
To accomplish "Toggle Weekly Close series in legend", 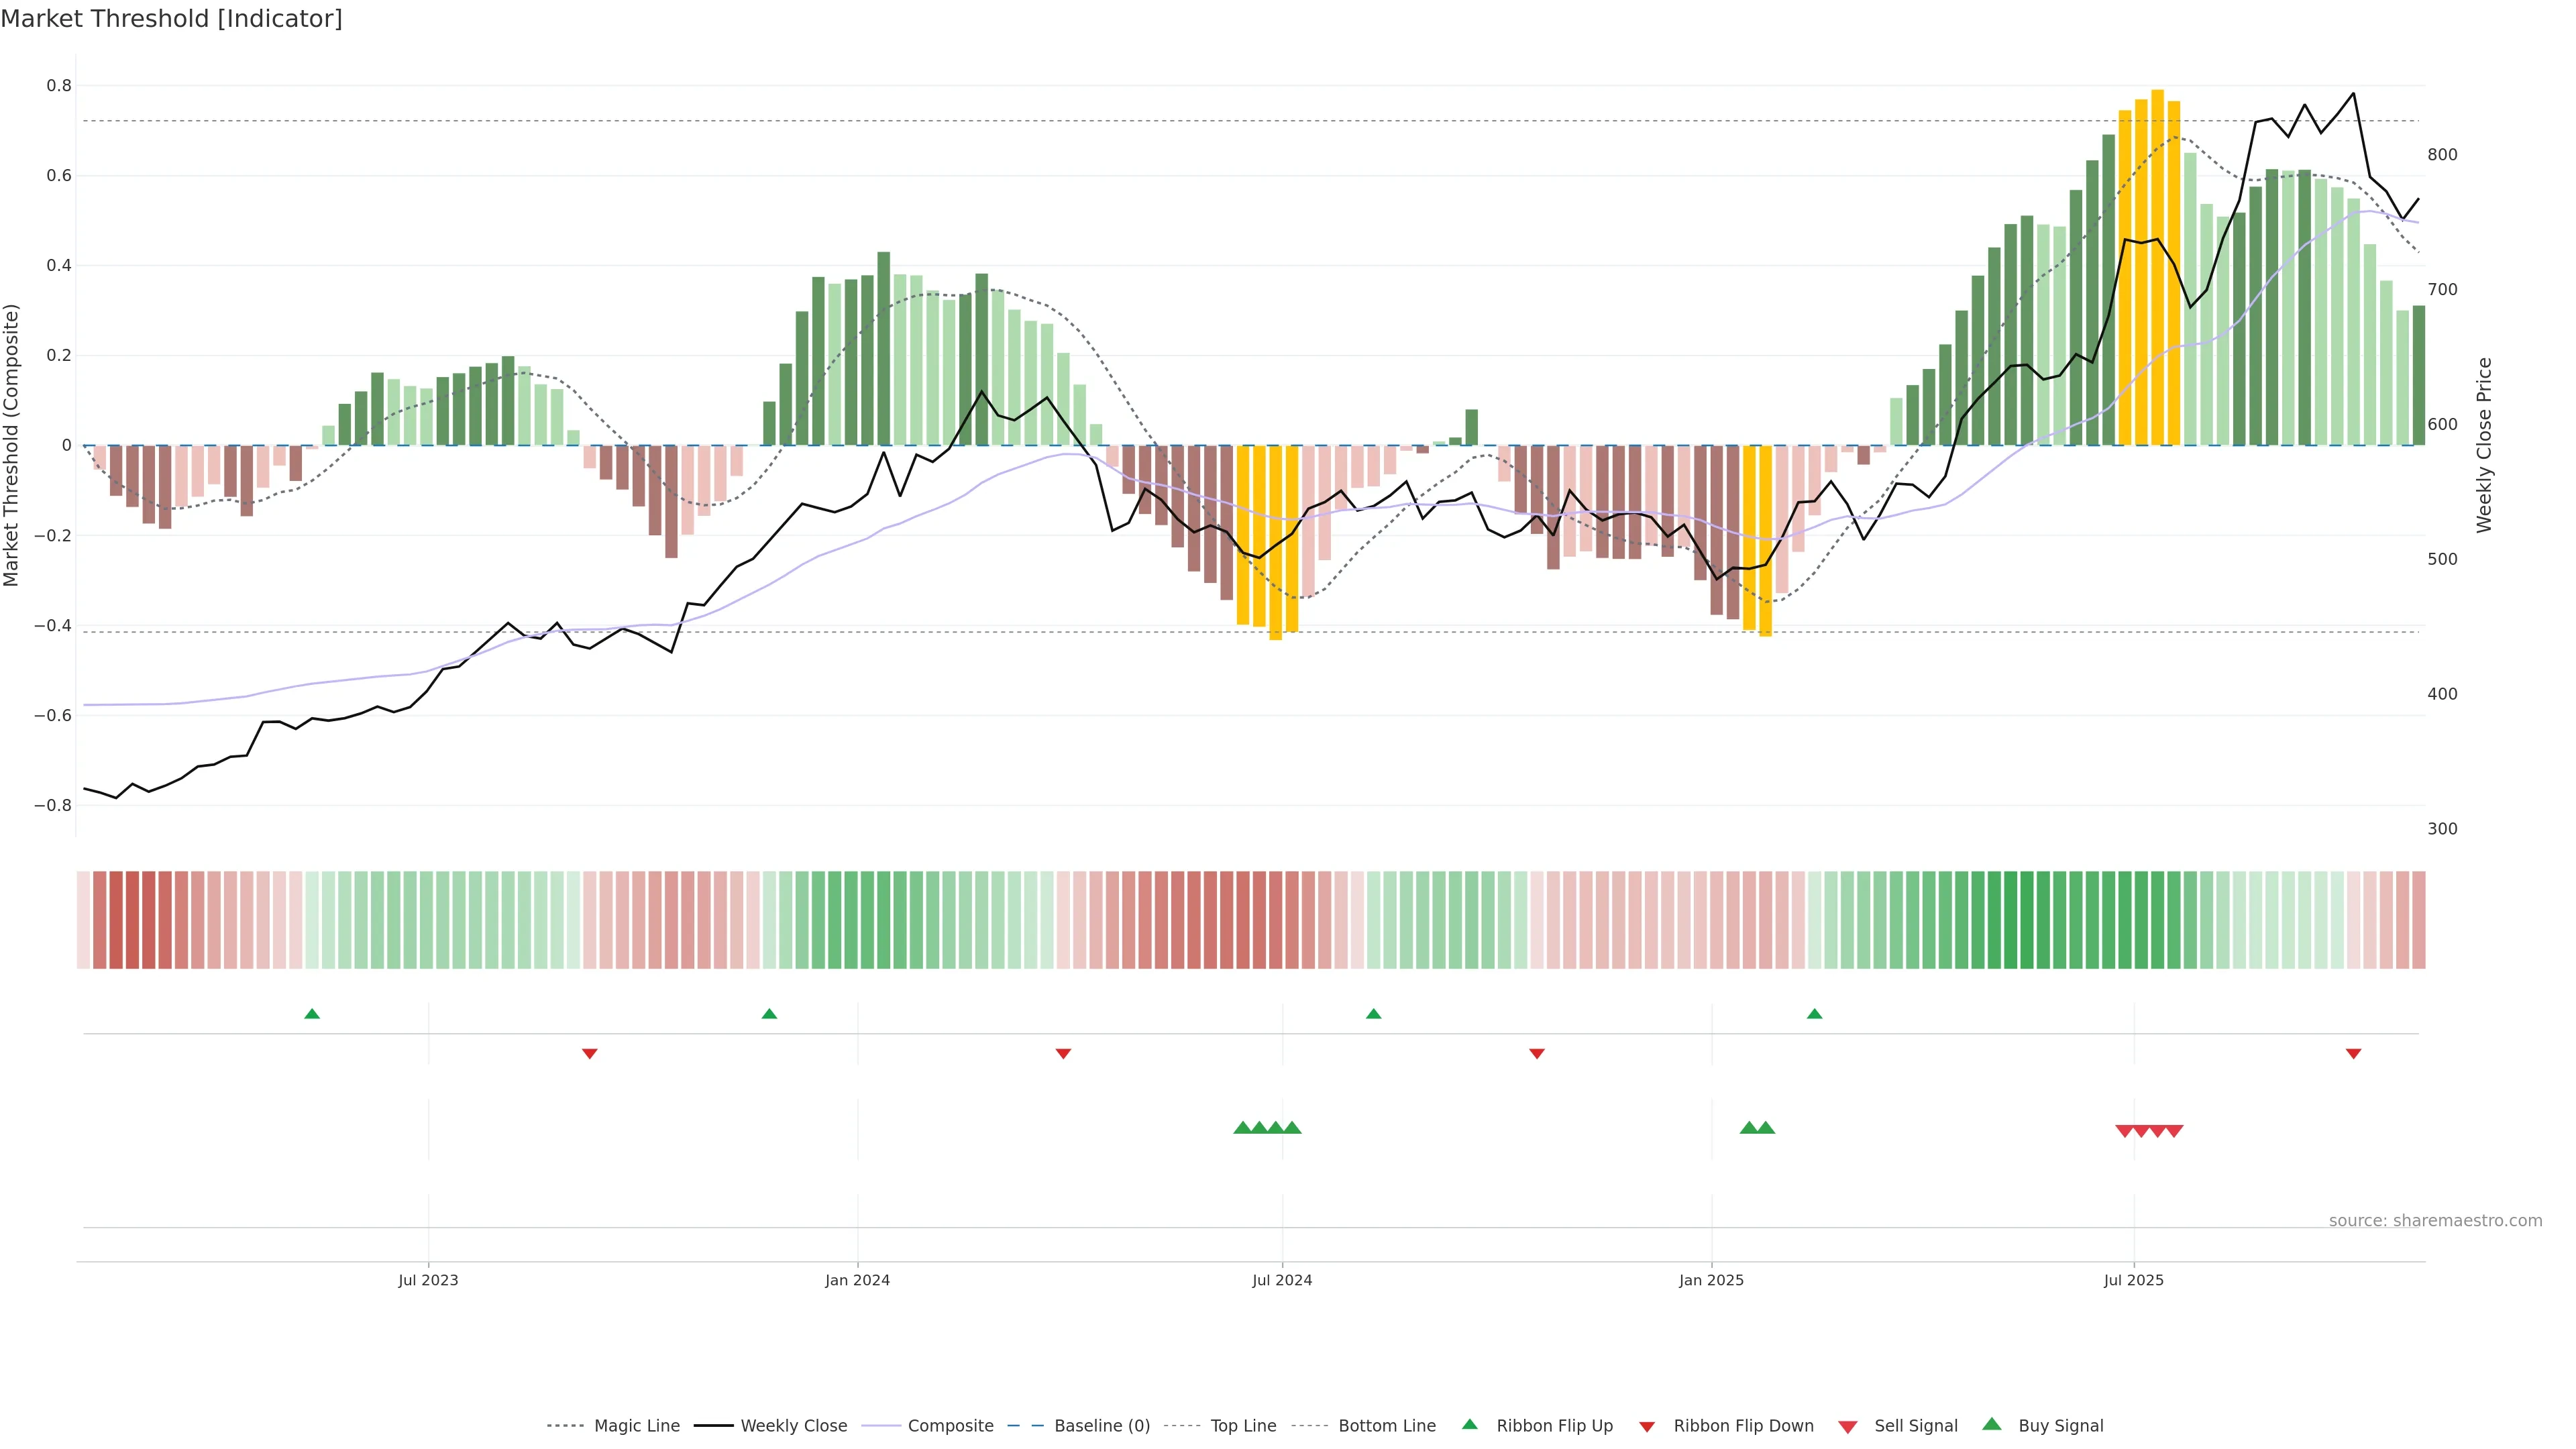I will tap(793, 1426).
